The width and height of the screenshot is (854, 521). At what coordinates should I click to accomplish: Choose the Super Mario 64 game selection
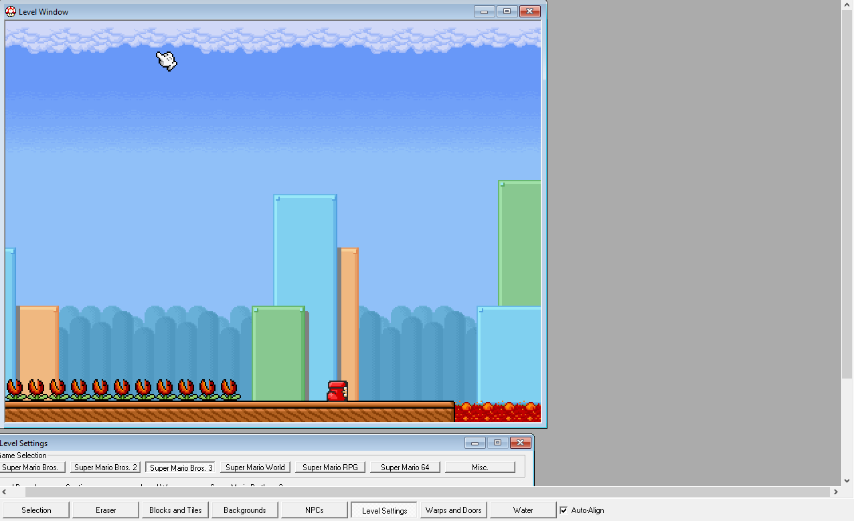[405, 467]
